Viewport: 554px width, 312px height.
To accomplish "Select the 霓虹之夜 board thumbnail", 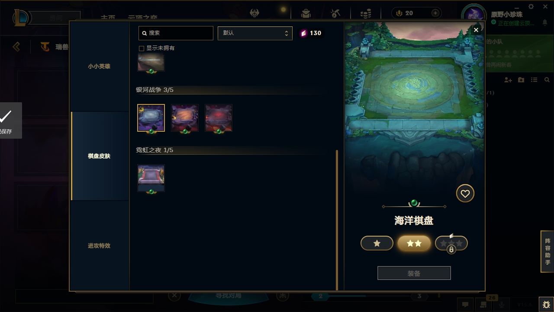I will coord(151,178).
